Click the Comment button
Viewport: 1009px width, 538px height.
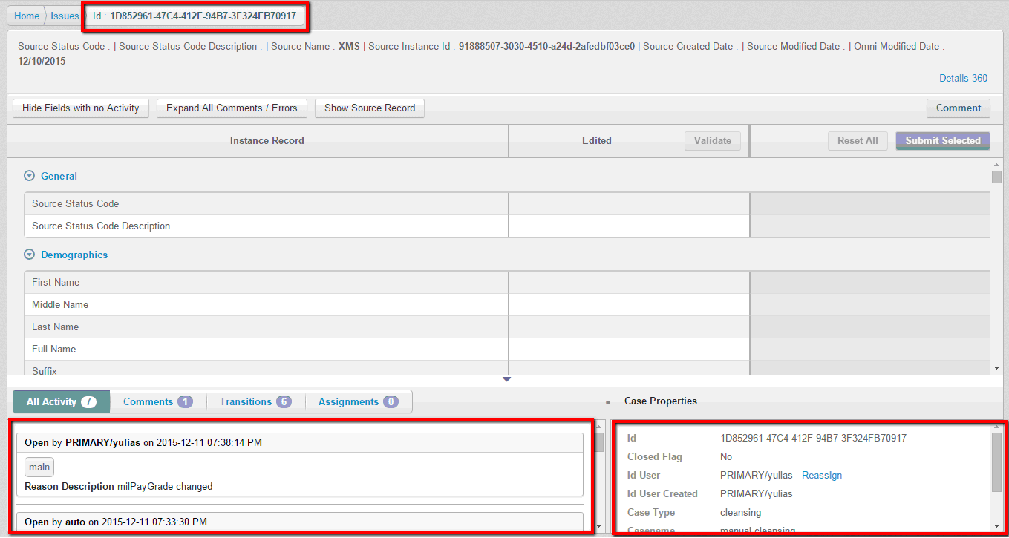[958, 108]
